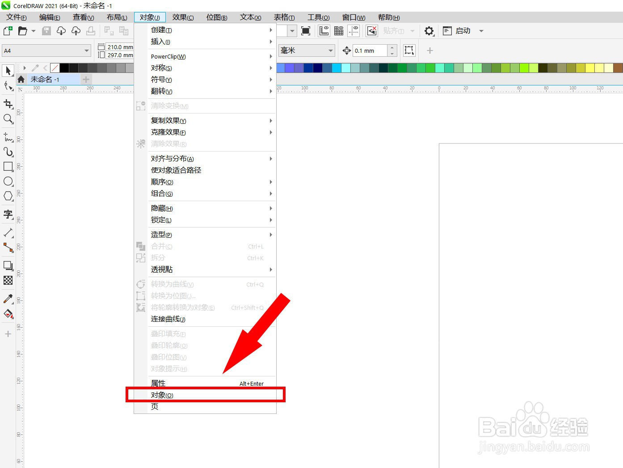The image size is (623, 468).
Task: Open the 窗口 menu
Action: 354,17
